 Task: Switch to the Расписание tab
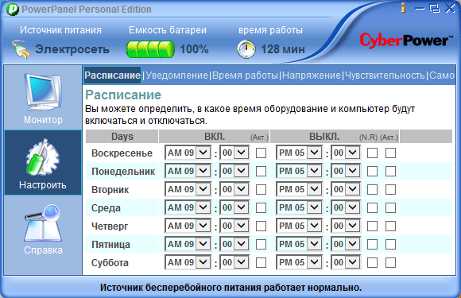pos(112,75)
